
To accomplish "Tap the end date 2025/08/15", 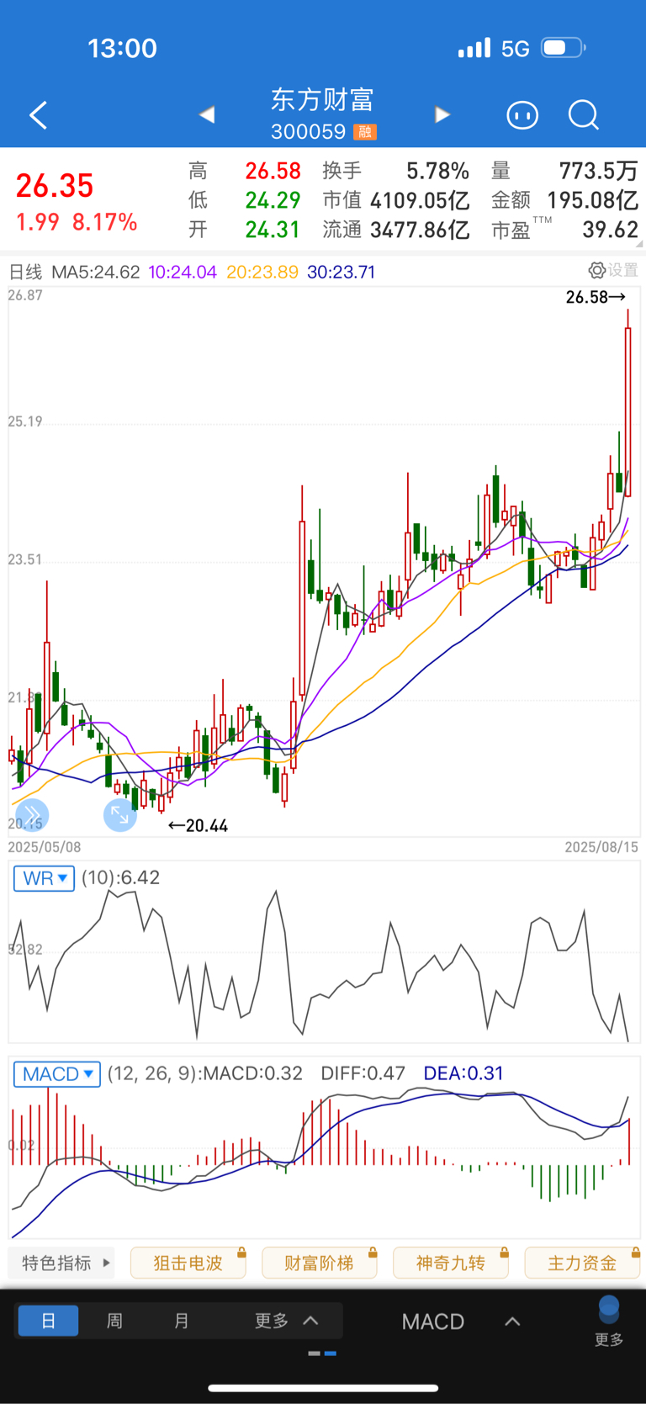I will pyautogui.click(x=601, y=847).
